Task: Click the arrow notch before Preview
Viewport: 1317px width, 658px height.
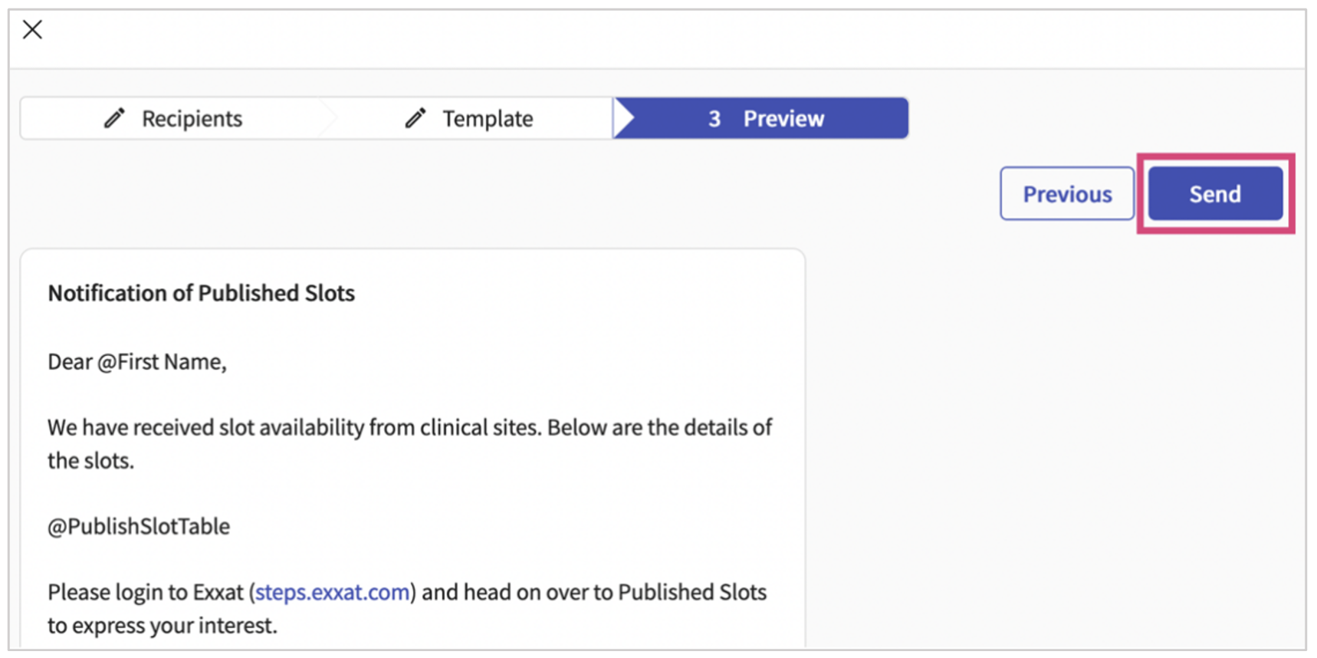Action: [x=623, y=118]
